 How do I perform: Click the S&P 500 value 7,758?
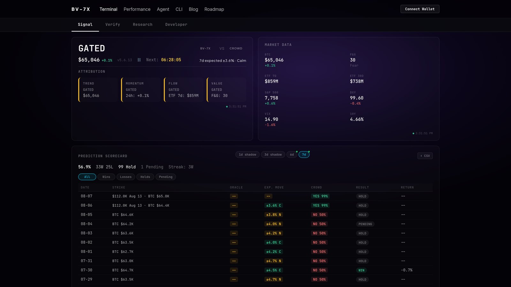click(271, 98)
